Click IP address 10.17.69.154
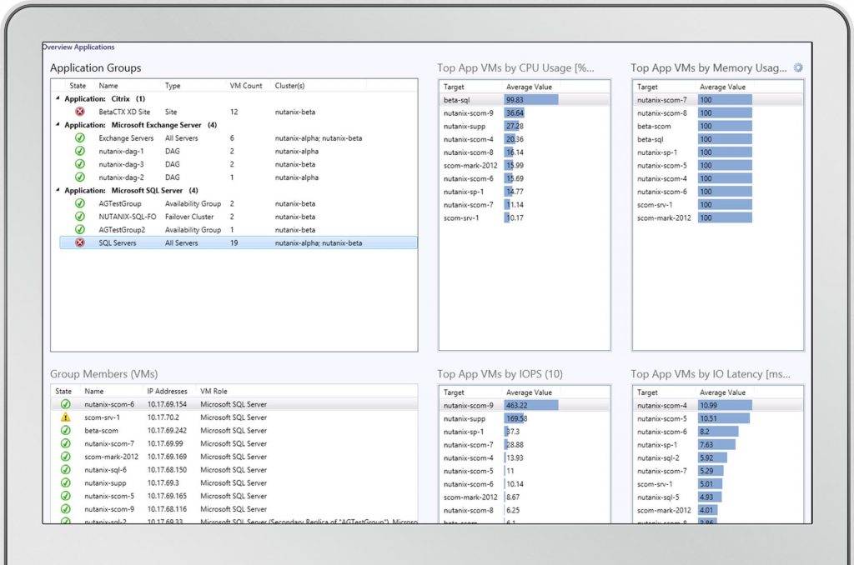854x565 pixels. click(167, 404)
